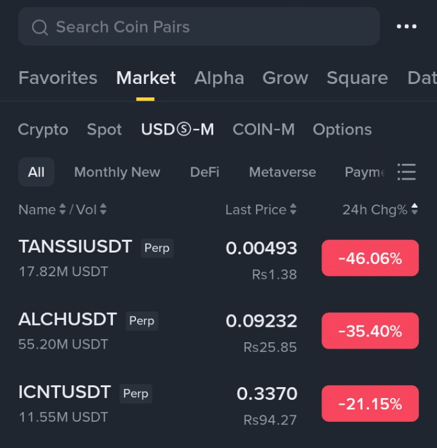The height and width of the screenshot is (448, 437).
Task: Open the Alpha tab
Action: pyautogui.click(x=219, y=78)
